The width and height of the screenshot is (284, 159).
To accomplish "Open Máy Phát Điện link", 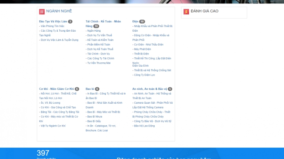I will (142, 49).
